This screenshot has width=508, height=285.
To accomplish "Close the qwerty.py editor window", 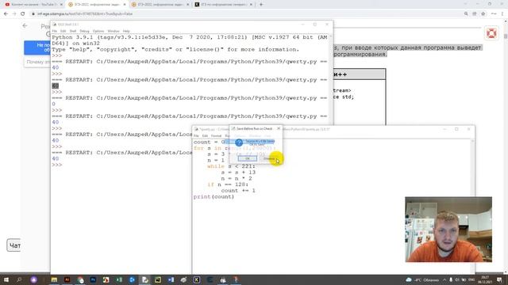I will tap(468, 129).
